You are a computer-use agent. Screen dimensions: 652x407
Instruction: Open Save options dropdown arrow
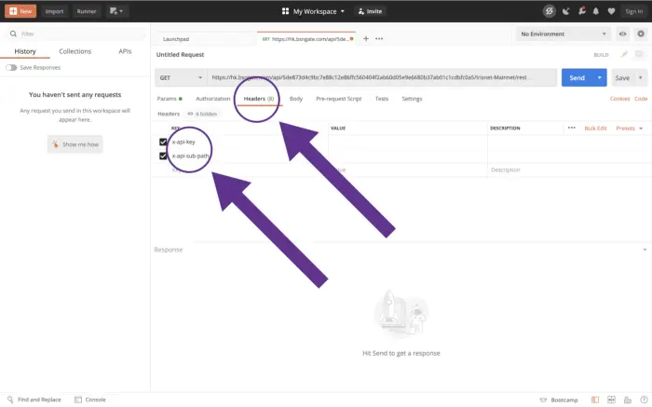[641, 77]
